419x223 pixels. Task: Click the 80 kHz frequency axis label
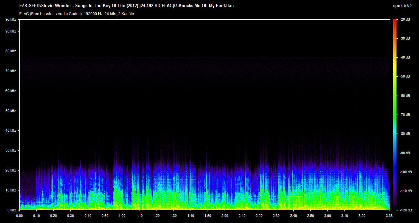tap(11, 51)
